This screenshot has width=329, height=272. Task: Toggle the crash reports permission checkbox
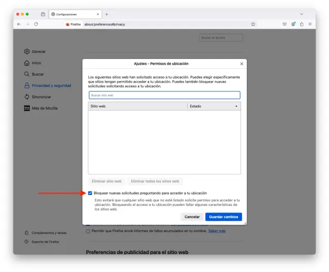tap(88, 231)
